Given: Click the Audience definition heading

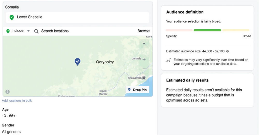Looking at the screenshot, I should coord(185,12).
